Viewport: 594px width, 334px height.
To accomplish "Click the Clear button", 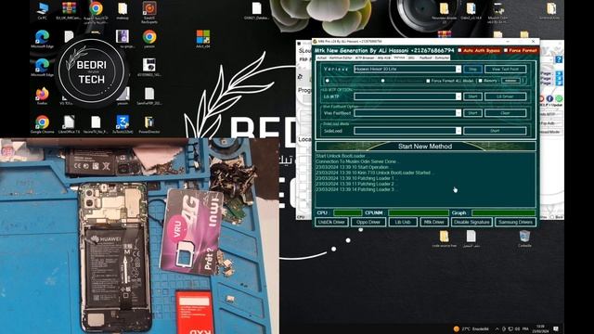I will (x=505, y=113).
